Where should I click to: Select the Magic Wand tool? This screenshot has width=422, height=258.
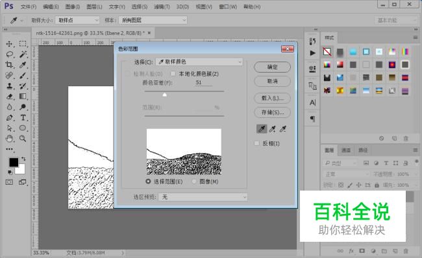pyautogui.click(x=23, y=54)
